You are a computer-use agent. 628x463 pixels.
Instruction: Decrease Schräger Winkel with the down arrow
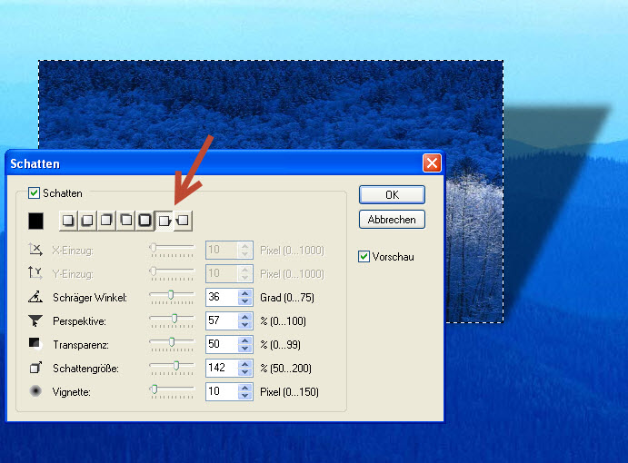tap(245, 301)
